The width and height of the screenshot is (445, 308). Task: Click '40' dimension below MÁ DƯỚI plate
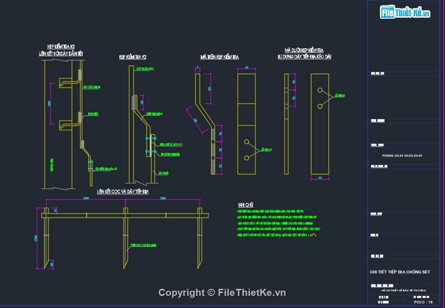320,179
